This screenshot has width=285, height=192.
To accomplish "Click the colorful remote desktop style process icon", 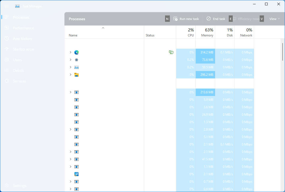I will pos(77,174).
